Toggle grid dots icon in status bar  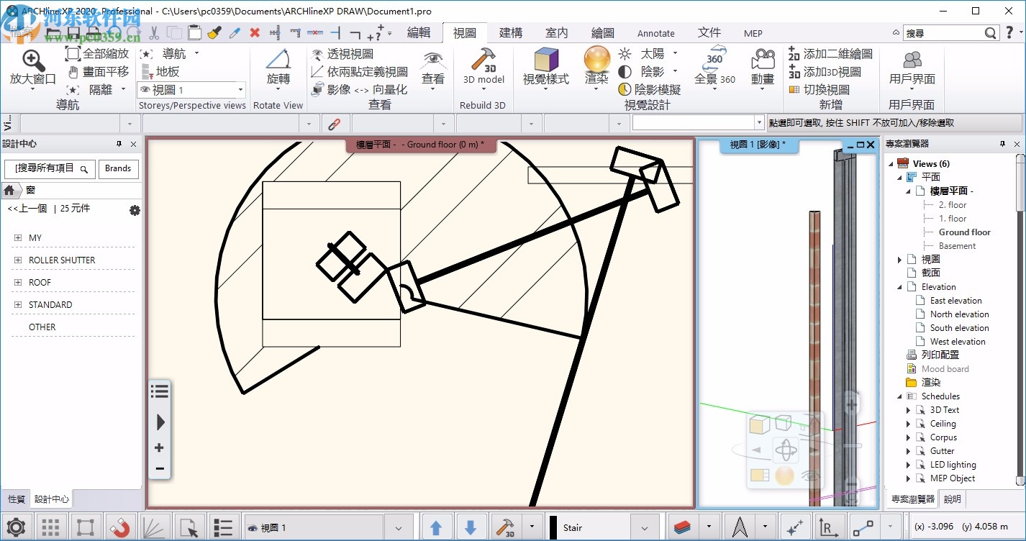coord(50,527)
